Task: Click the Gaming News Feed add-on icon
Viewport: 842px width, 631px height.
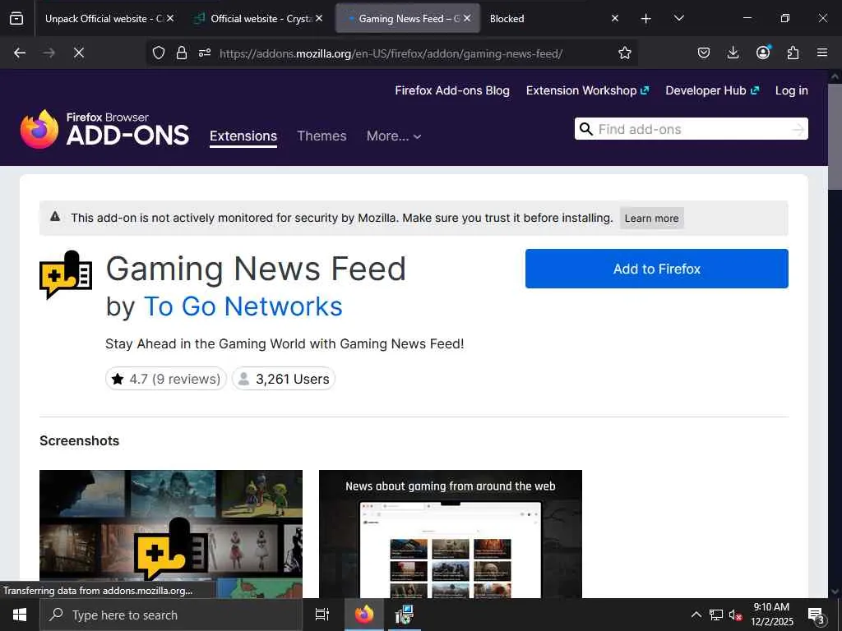Action: 66,274
